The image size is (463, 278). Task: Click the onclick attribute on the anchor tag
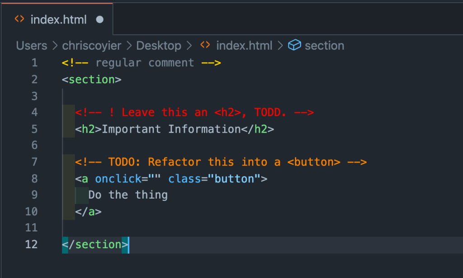pos(118,179)
